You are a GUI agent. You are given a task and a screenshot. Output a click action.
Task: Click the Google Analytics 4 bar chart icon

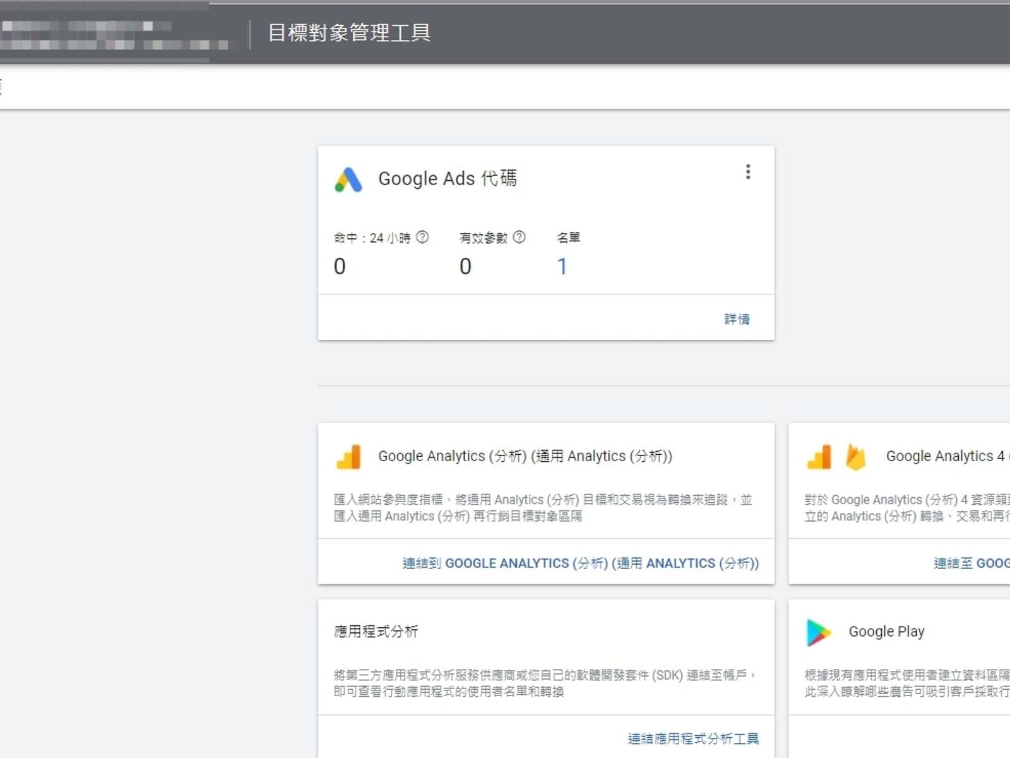[x=819, y=457]
